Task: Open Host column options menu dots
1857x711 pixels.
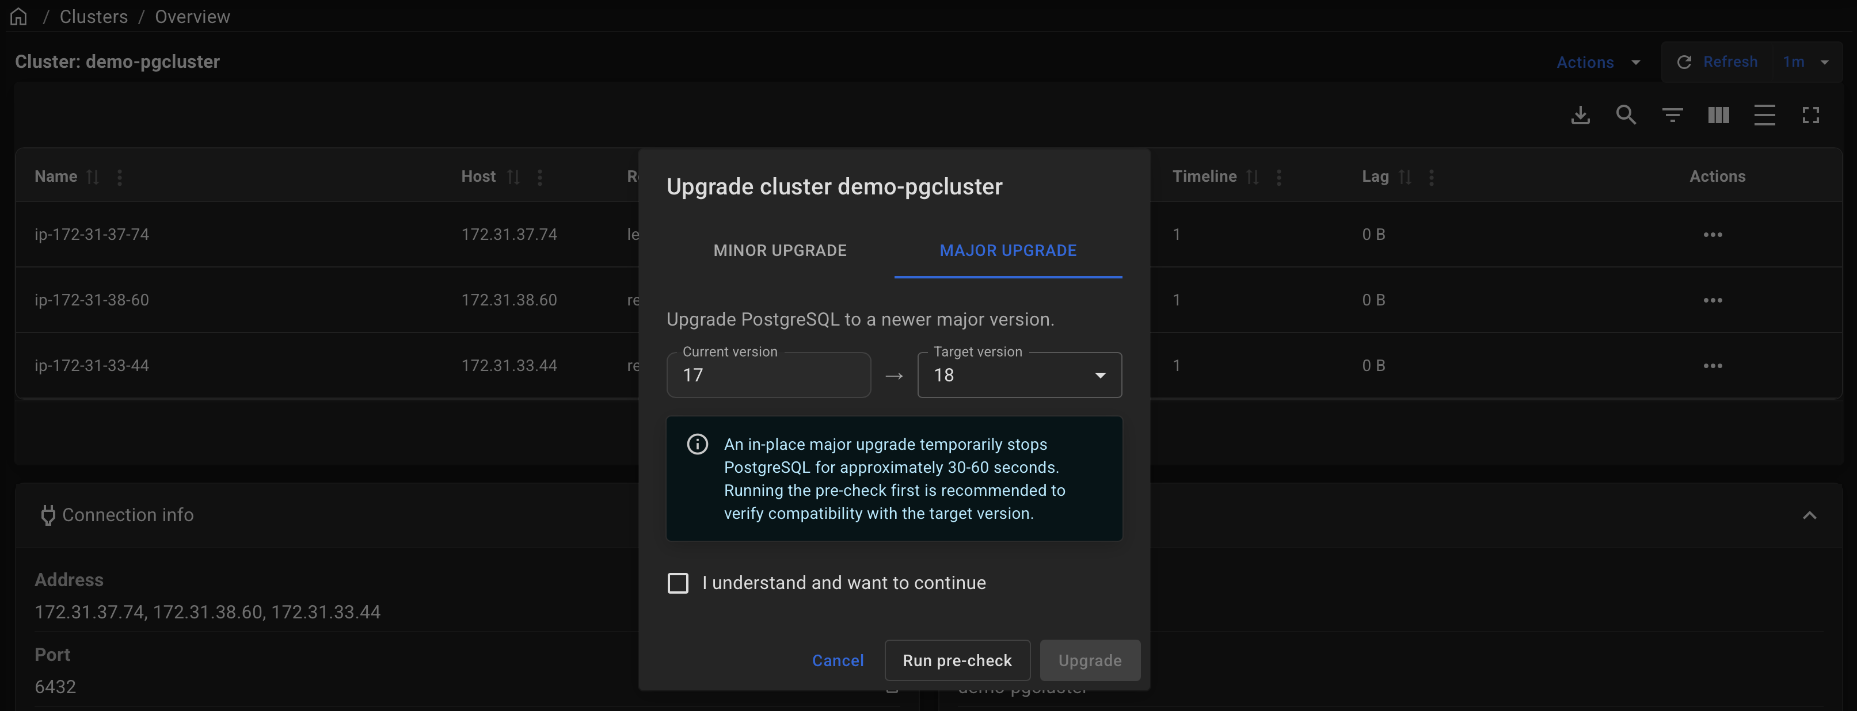Action: pyautogui.click(x=540, y=177)
